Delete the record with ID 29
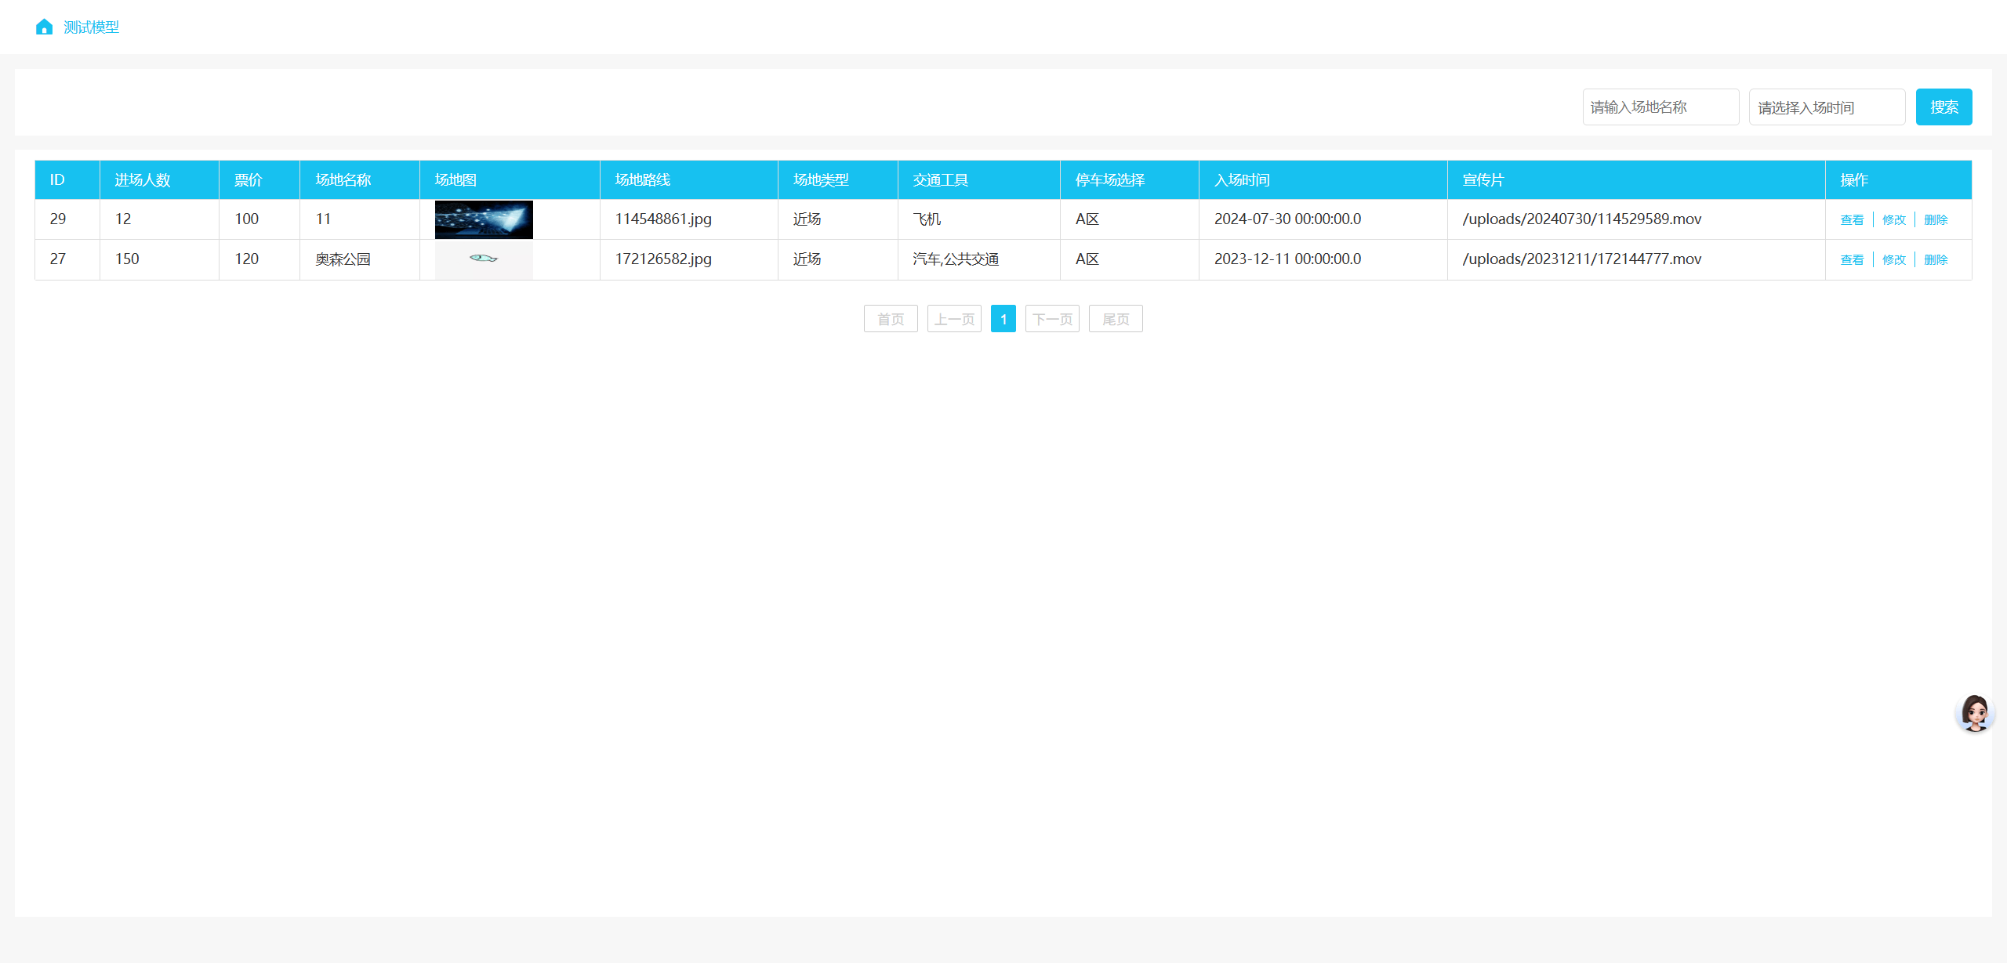The width and height of the screenshot is (2007, 963). click(1935, 220)
